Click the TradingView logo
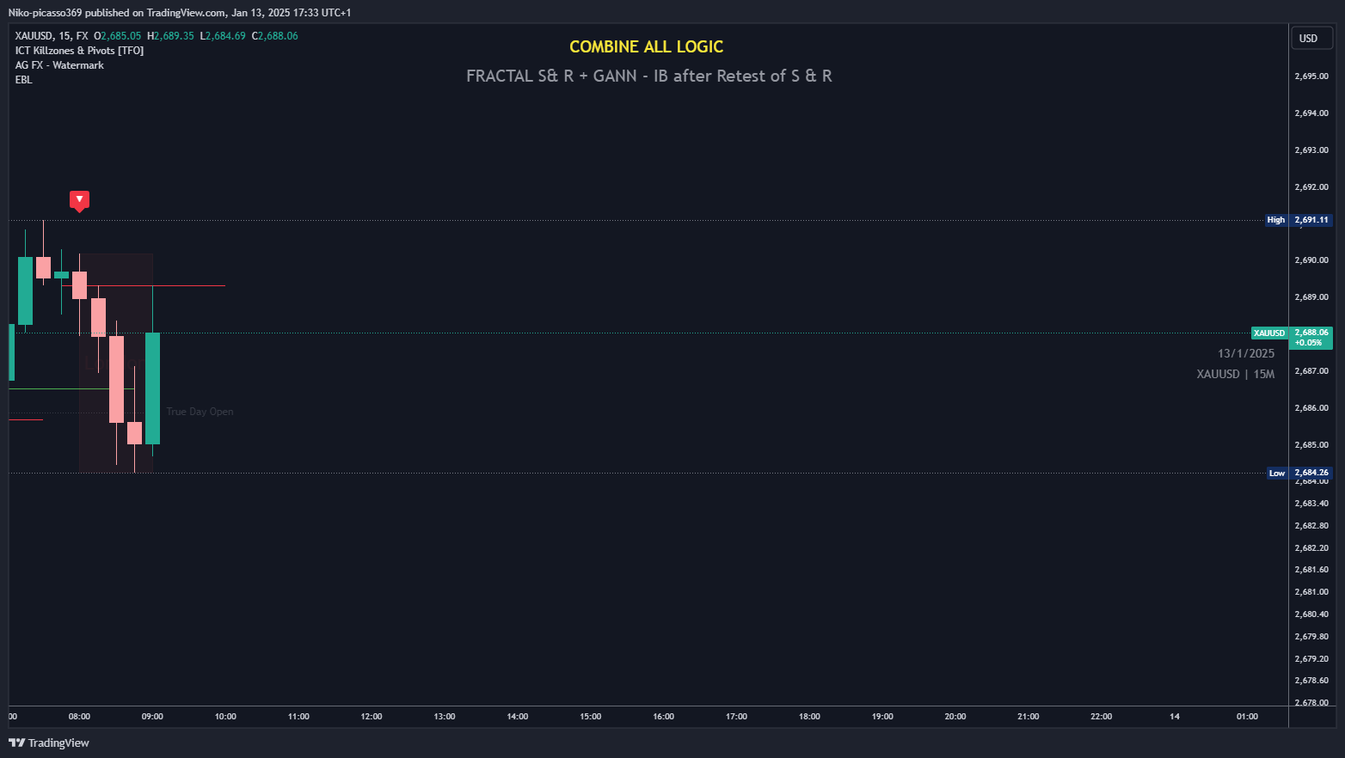The height and width of the screenshot is (758, 1345). pos(49,743)
